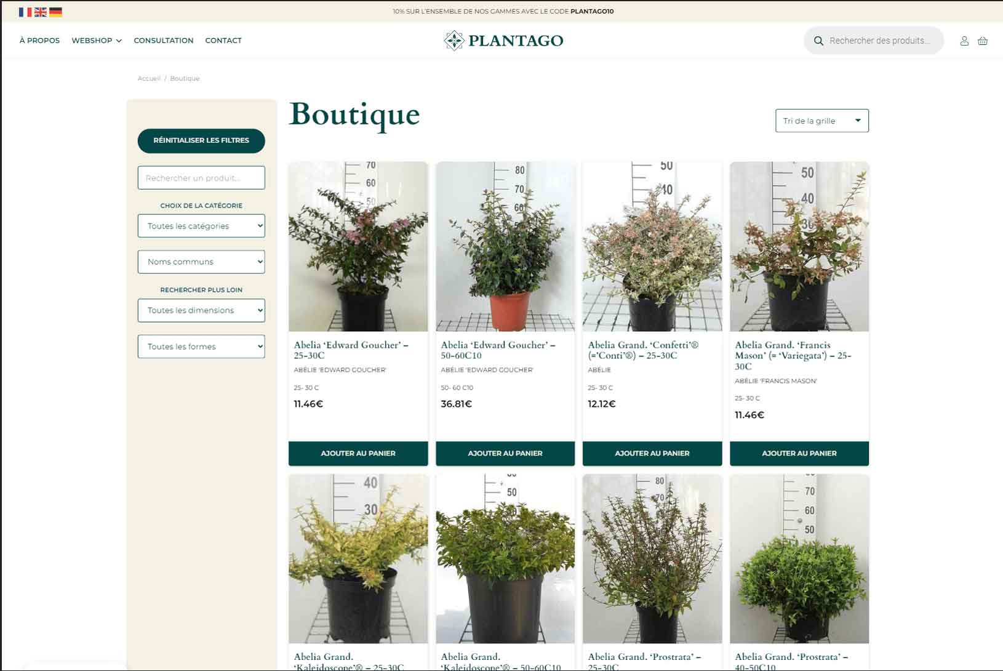Open Noms communs dropdown

click(201, 262)
